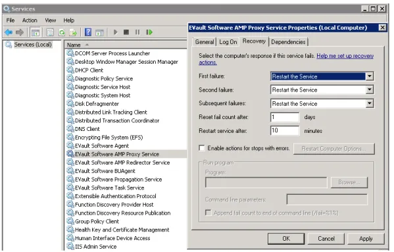Click Help me set up recovery actions link

click(x=345, y=56)
